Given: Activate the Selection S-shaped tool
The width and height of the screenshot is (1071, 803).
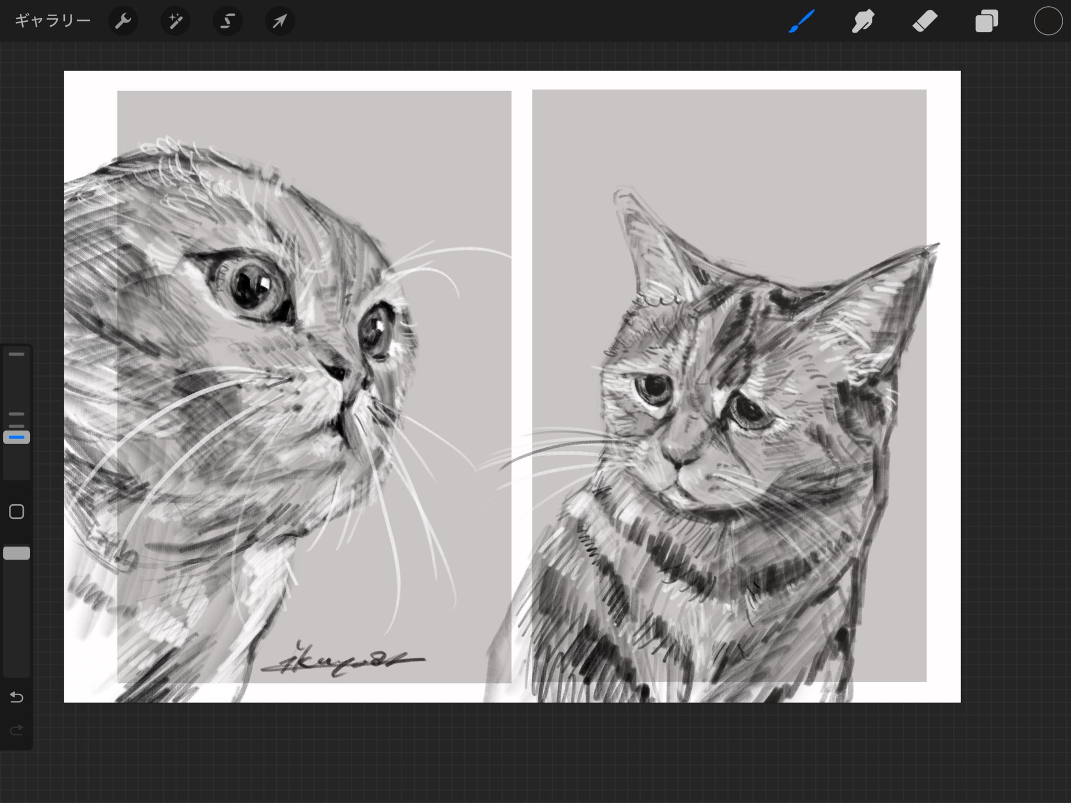Looking at the screenshot, I should 227,21.
